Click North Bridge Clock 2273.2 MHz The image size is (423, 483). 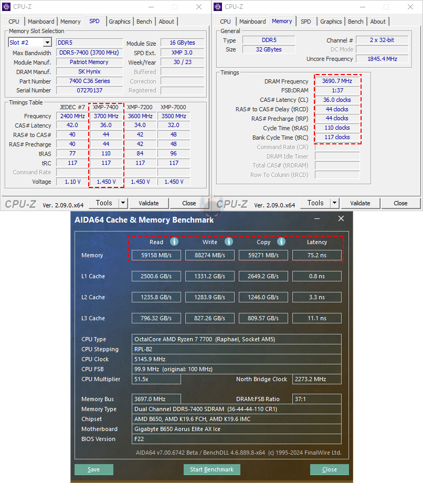317,379
